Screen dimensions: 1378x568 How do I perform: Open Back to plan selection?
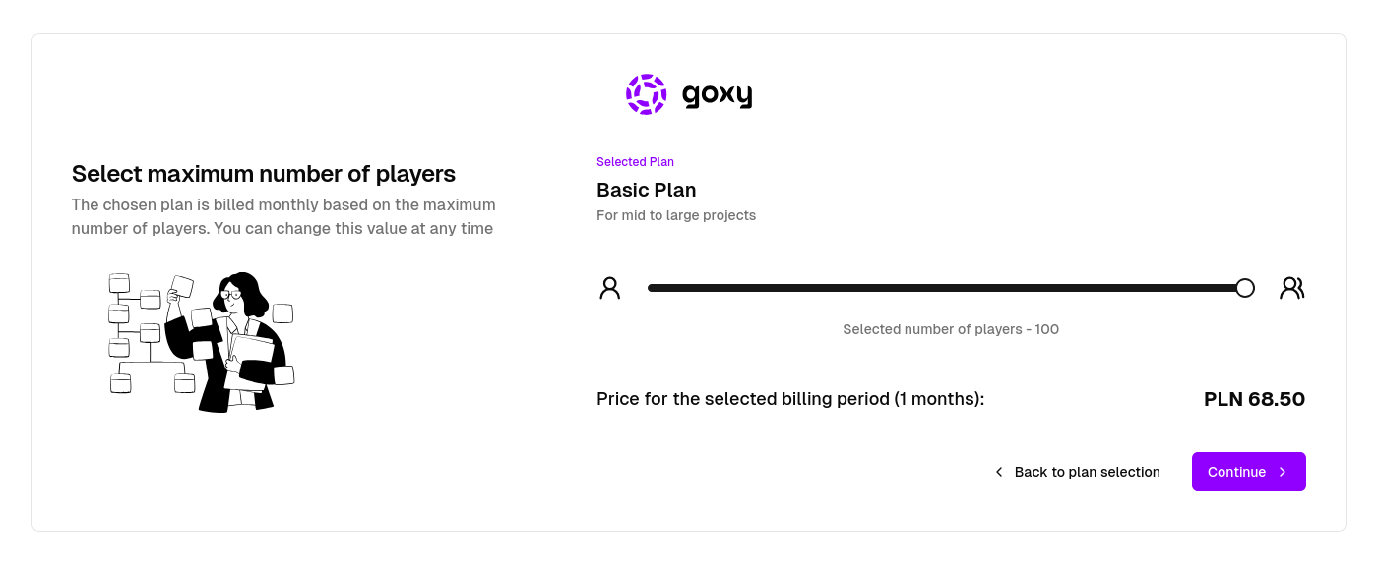coord(1087,472)
